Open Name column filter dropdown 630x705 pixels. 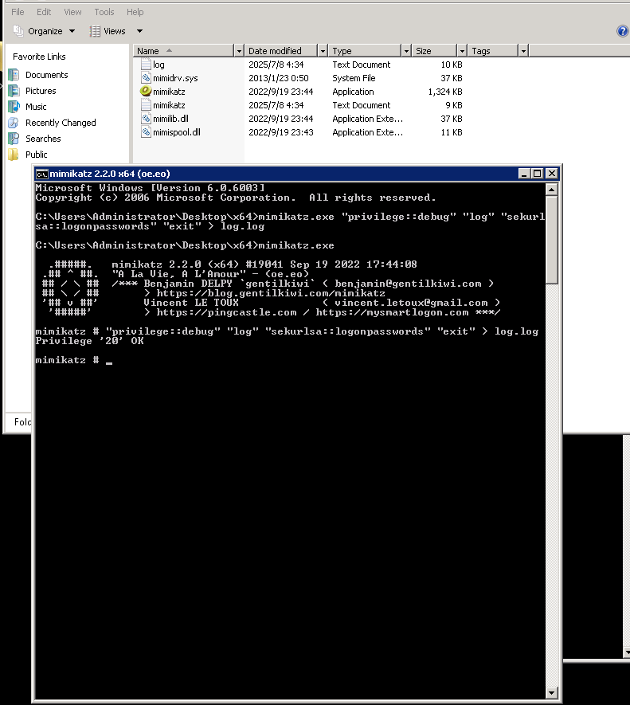pos(239,51)
